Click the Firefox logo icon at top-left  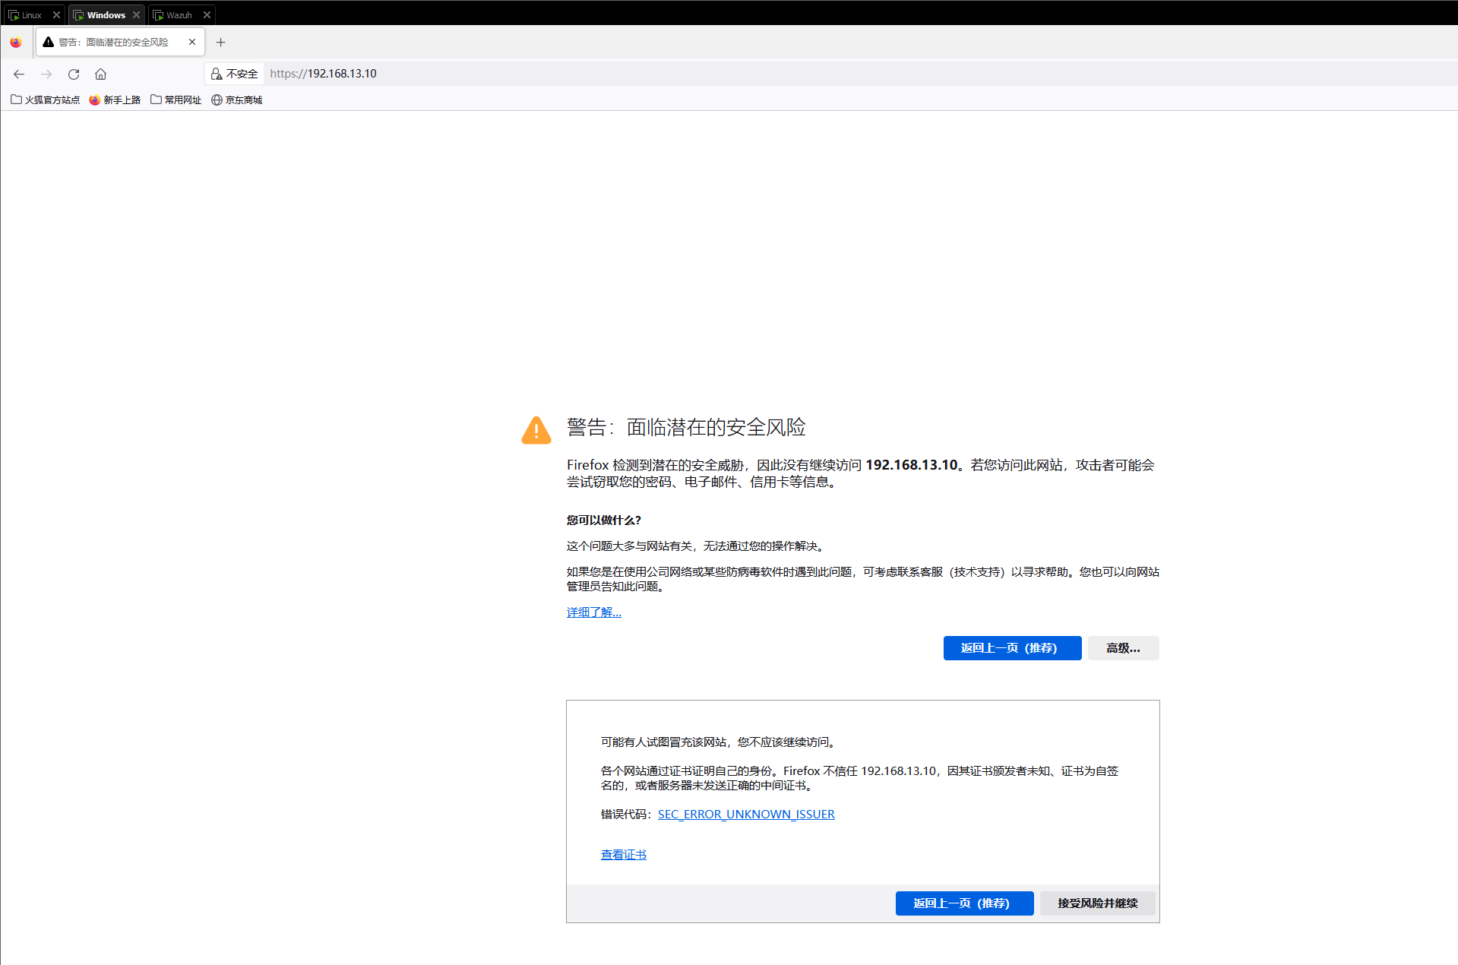pos(16,43)
